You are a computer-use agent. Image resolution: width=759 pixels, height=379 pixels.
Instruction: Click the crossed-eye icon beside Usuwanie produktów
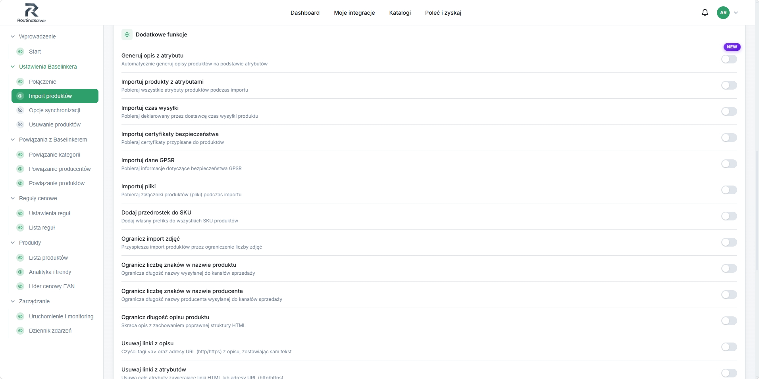(x=20, y=124)
